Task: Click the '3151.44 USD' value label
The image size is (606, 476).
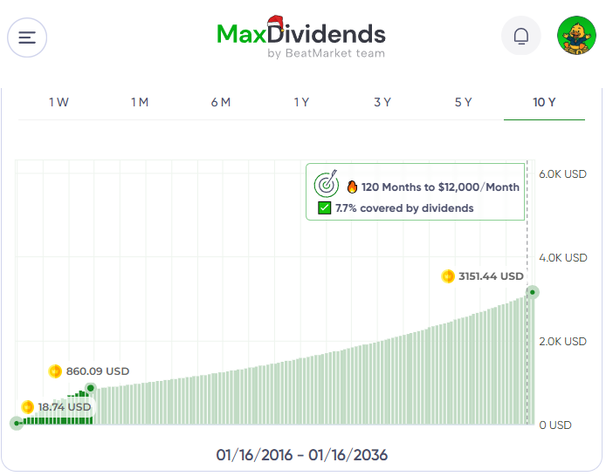Action: 491,276
